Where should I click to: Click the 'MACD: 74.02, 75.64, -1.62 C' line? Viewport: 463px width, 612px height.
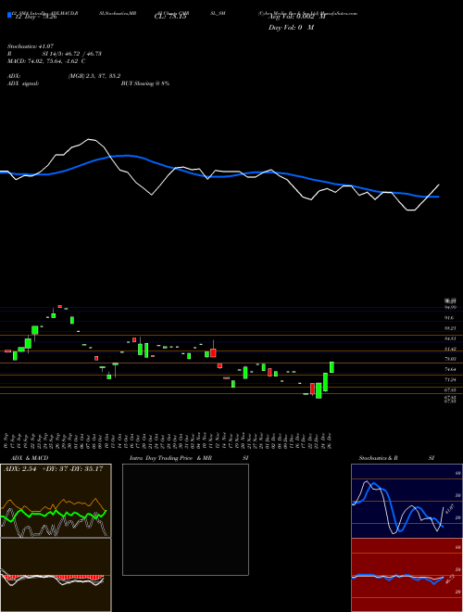click(x=46, y=61)
